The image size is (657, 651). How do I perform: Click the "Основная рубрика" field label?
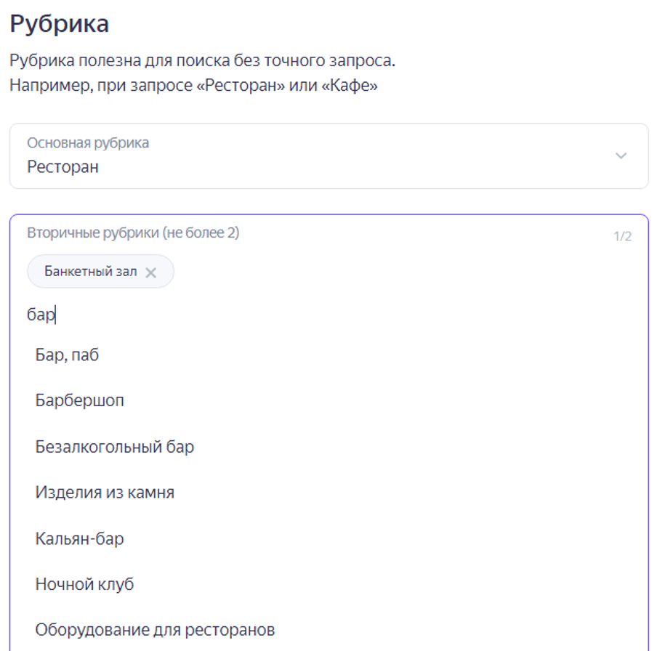[88, 143]
